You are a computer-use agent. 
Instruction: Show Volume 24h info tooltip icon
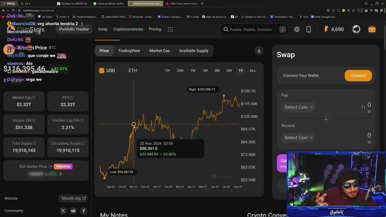[34, 121]
